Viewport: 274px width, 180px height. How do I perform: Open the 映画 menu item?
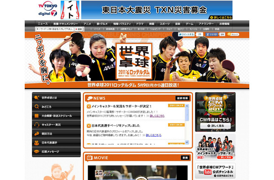point(152,24)
